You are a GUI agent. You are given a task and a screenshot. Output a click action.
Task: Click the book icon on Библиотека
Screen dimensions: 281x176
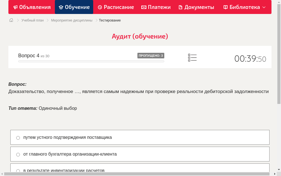225,7
